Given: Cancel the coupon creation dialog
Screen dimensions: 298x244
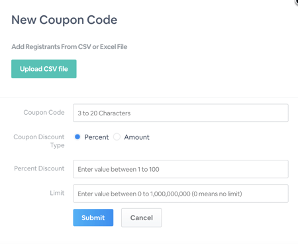Looking at the screenshot, I should 142,217.
